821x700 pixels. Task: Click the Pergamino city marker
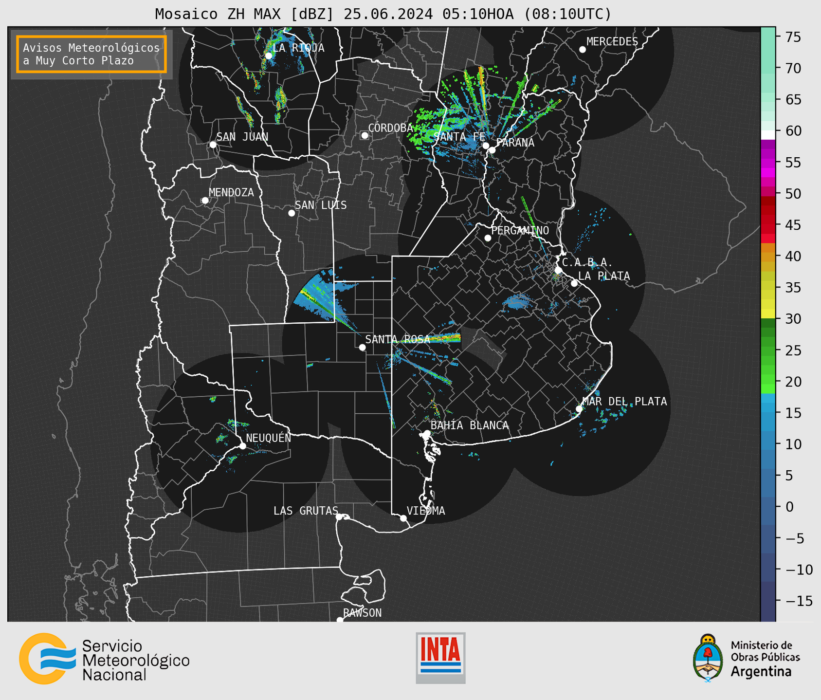[x=488, y=238]
